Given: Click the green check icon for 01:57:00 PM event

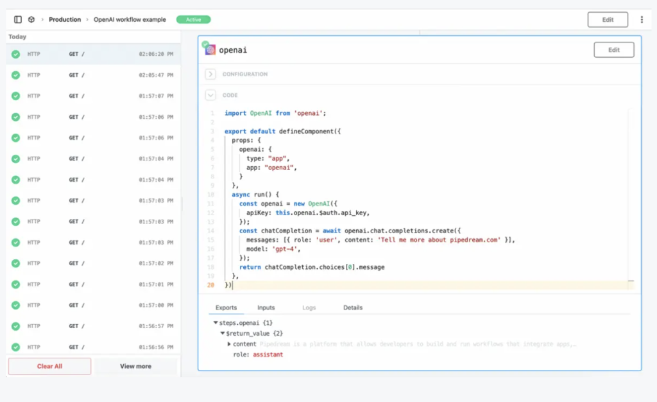Looking at the screenshot, I should pyautogui.click(x=15, y=305).
